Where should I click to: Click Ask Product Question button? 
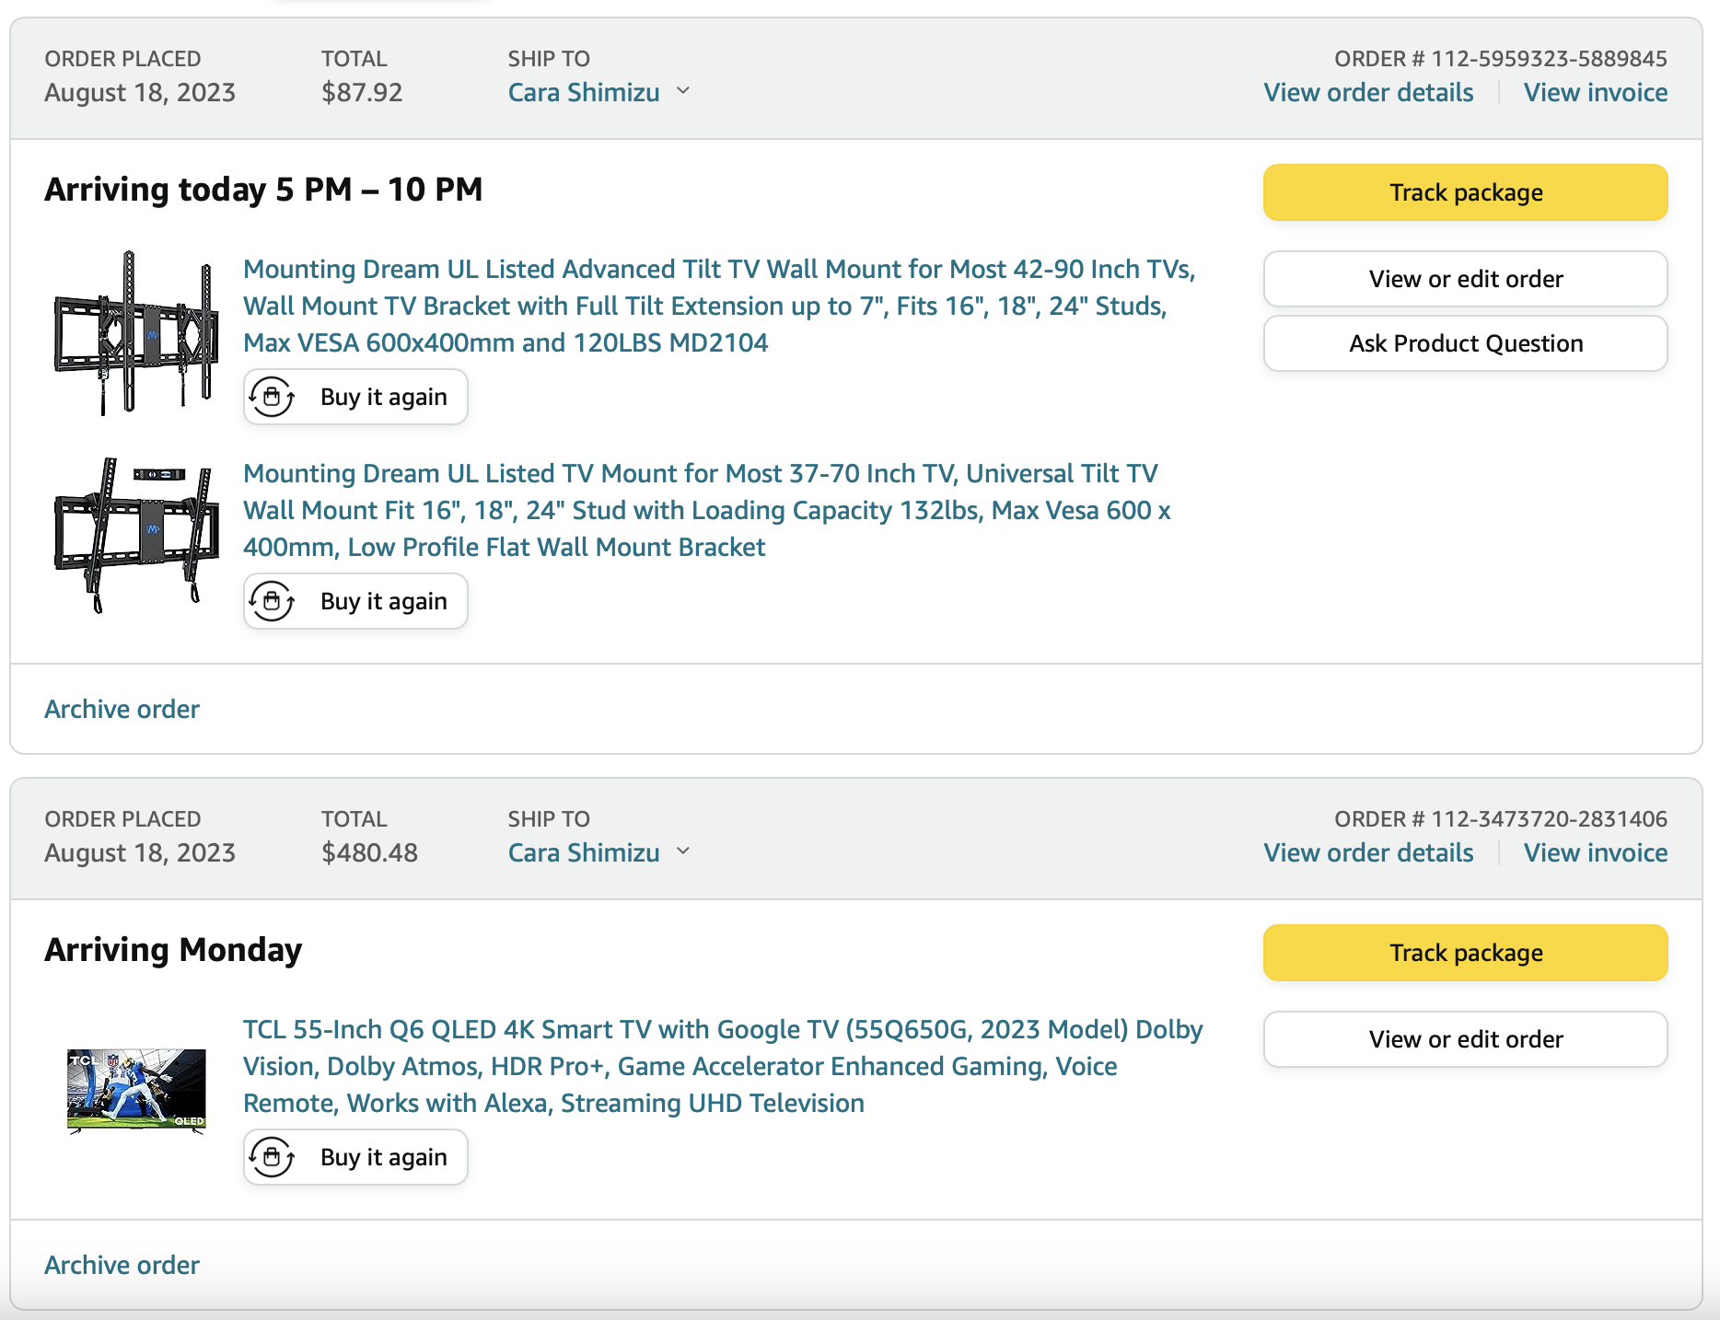pos(1465,343)
